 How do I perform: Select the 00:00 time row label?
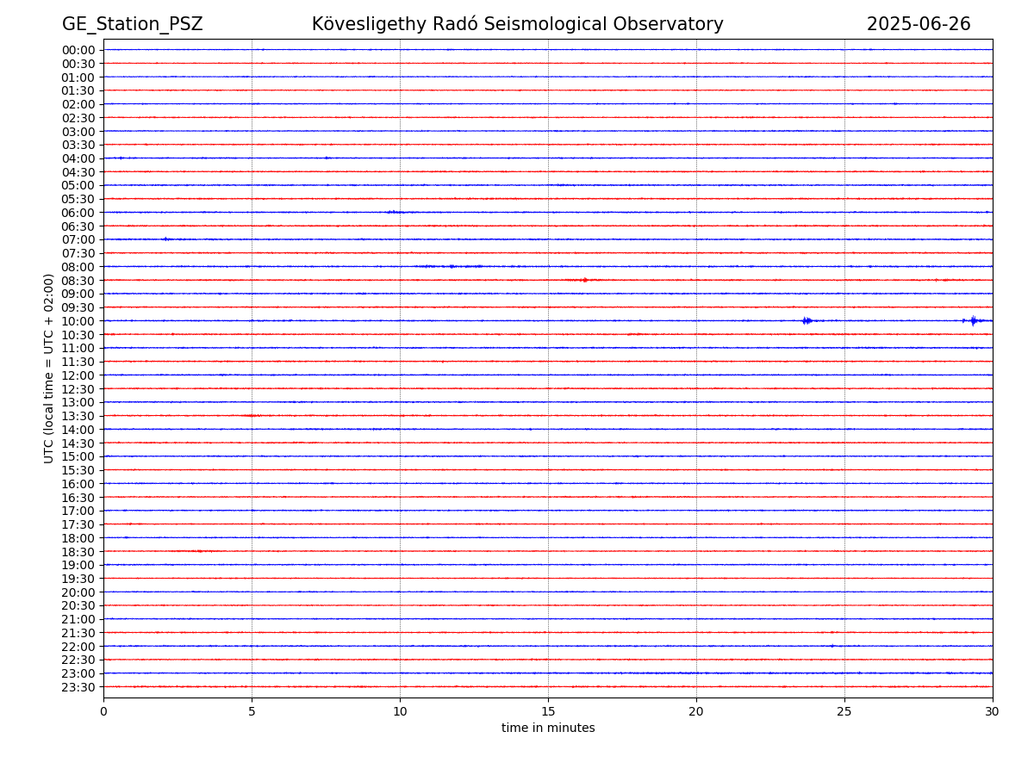point(78,50)
